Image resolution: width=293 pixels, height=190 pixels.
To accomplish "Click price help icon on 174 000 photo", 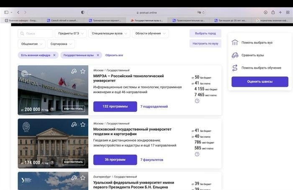I will pos(52,162).
